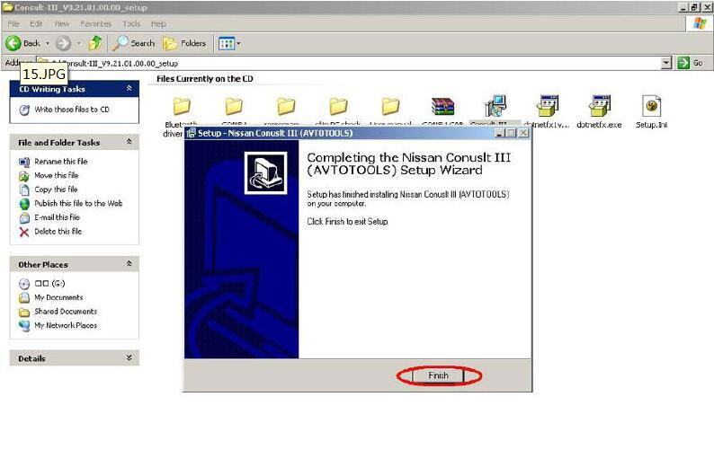The image size is (714, 476).
Task: Open the Views dropdown button
Action: coord(229,44)
